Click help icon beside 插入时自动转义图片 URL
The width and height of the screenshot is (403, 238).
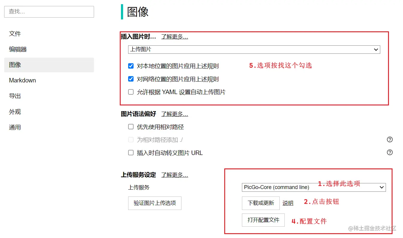coord(390,152)
